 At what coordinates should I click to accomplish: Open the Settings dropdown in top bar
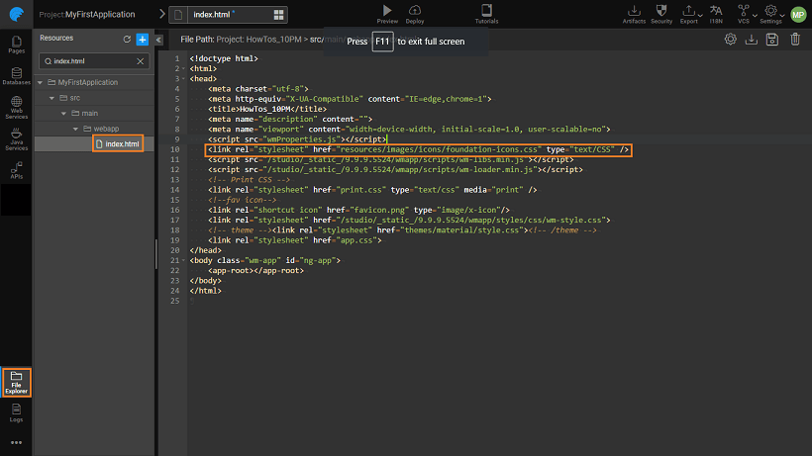click(772, 13)
